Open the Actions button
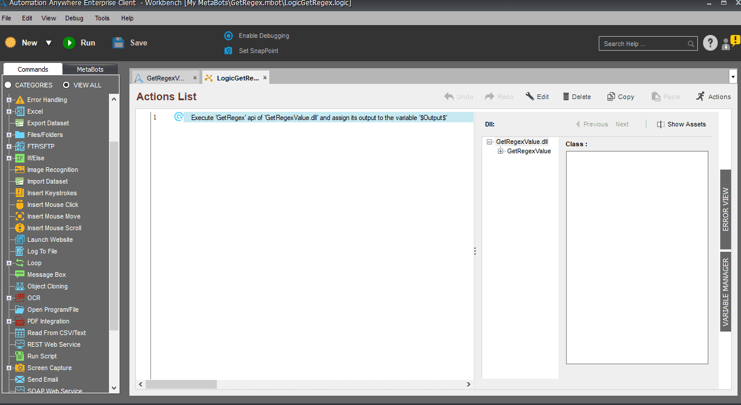This screenshot has height=405, width=741. coord(713,97)
